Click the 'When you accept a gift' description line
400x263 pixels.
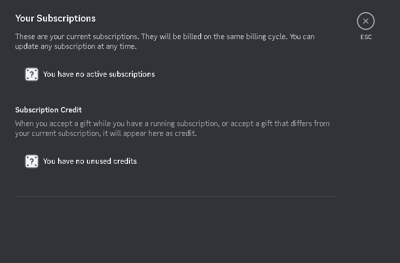pos(172,124)
